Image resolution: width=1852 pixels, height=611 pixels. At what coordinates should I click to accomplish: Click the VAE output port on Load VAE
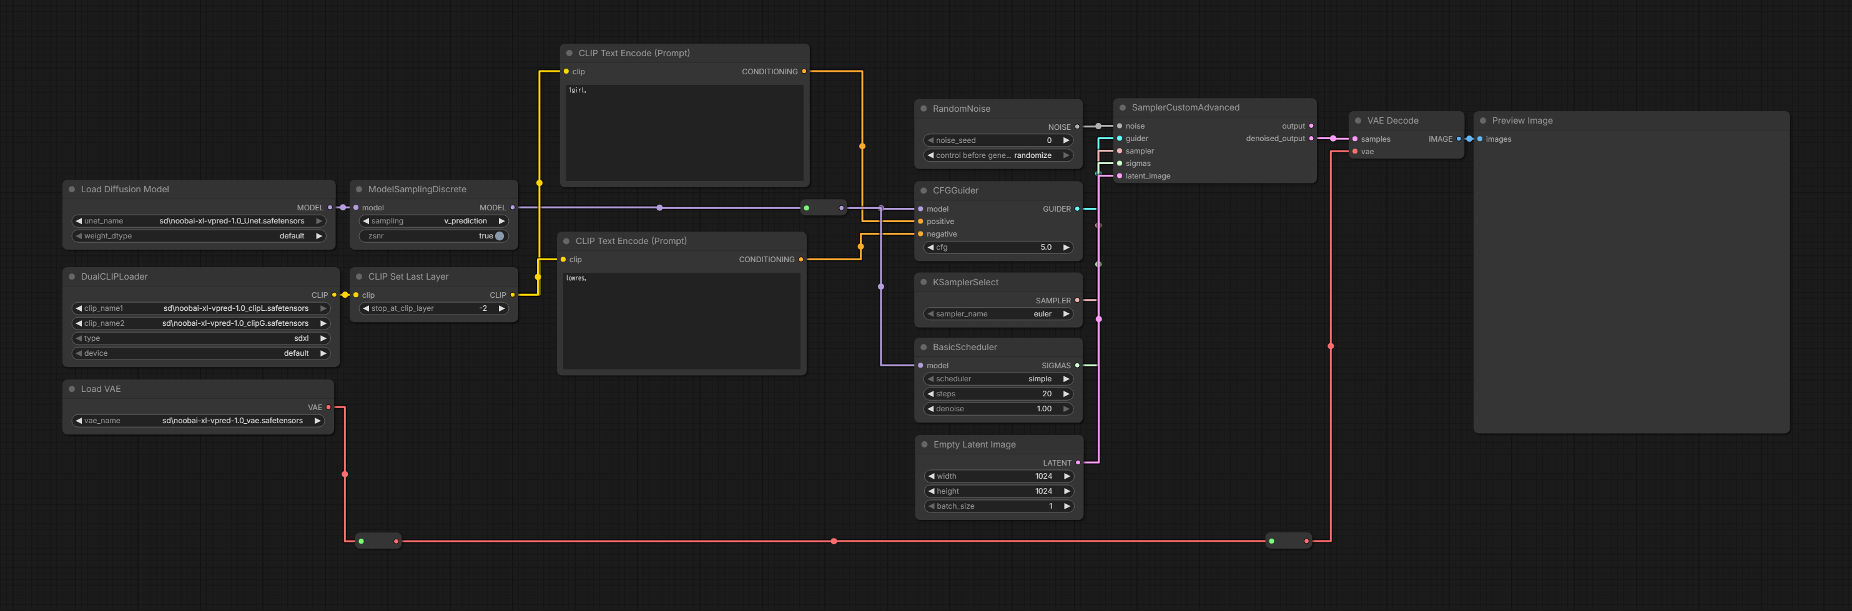pos(328,408)
